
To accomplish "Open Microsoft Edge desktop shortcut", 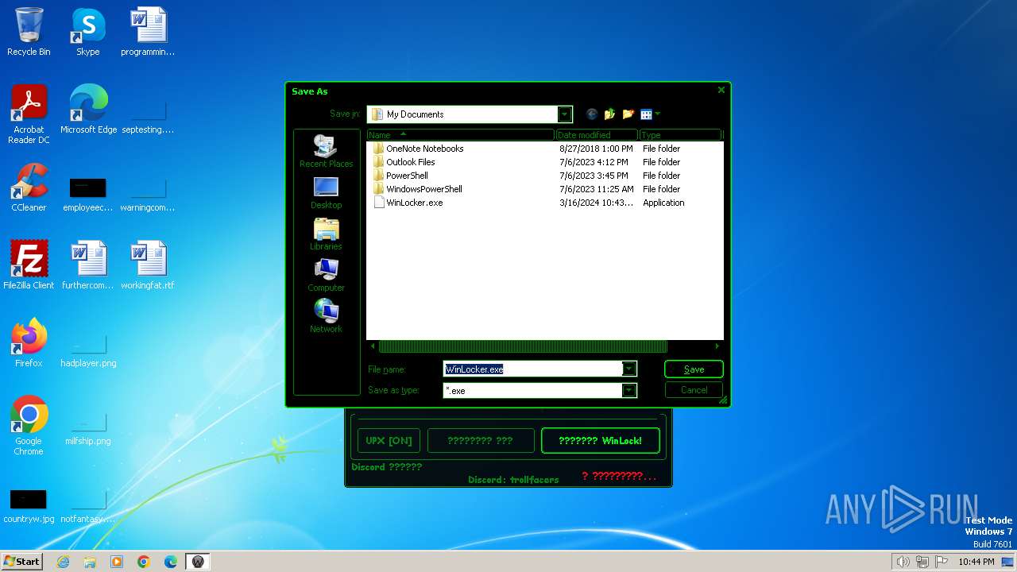I will 88,109.
